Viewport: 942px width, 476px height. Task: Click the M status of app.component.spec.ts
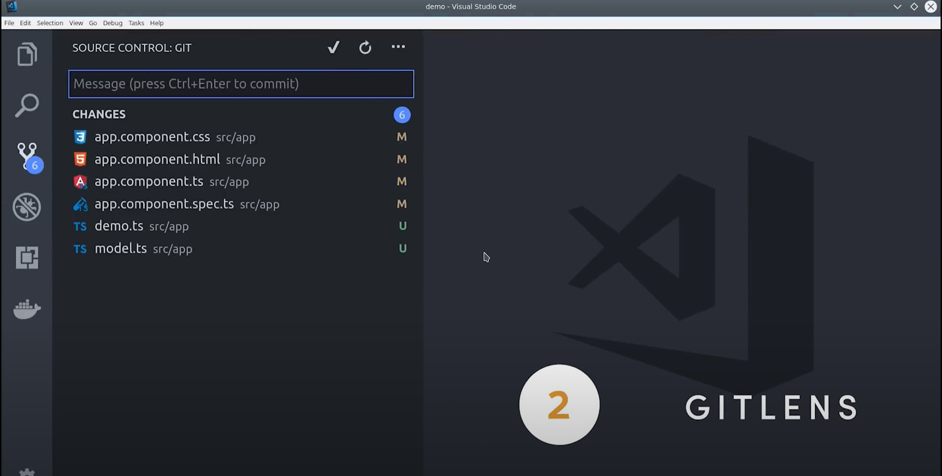[x=402, y=204]
